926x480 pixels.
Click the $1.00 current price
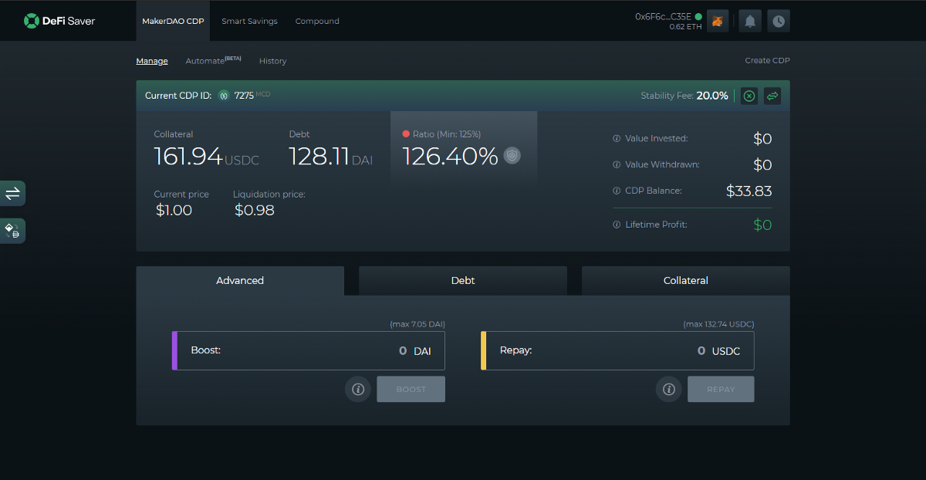click(x=174, y=210)
